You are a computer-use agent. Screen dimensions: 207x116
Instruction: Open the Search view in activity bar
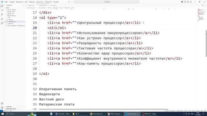point(2,10)
